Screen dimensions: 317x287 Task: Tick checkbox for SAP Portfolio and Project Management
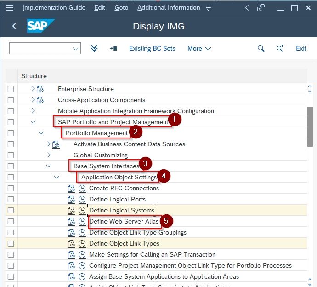[11, 122]
